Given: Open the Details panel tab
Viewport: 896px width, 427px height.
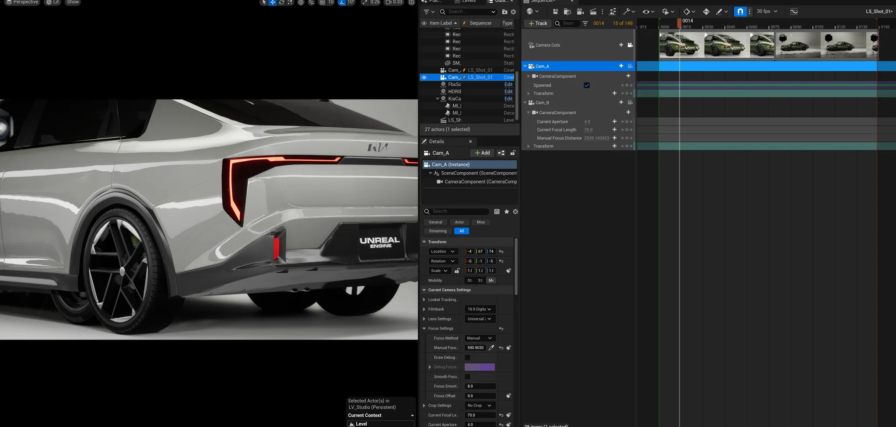Looking at the screenshot, I should (437, 142).
